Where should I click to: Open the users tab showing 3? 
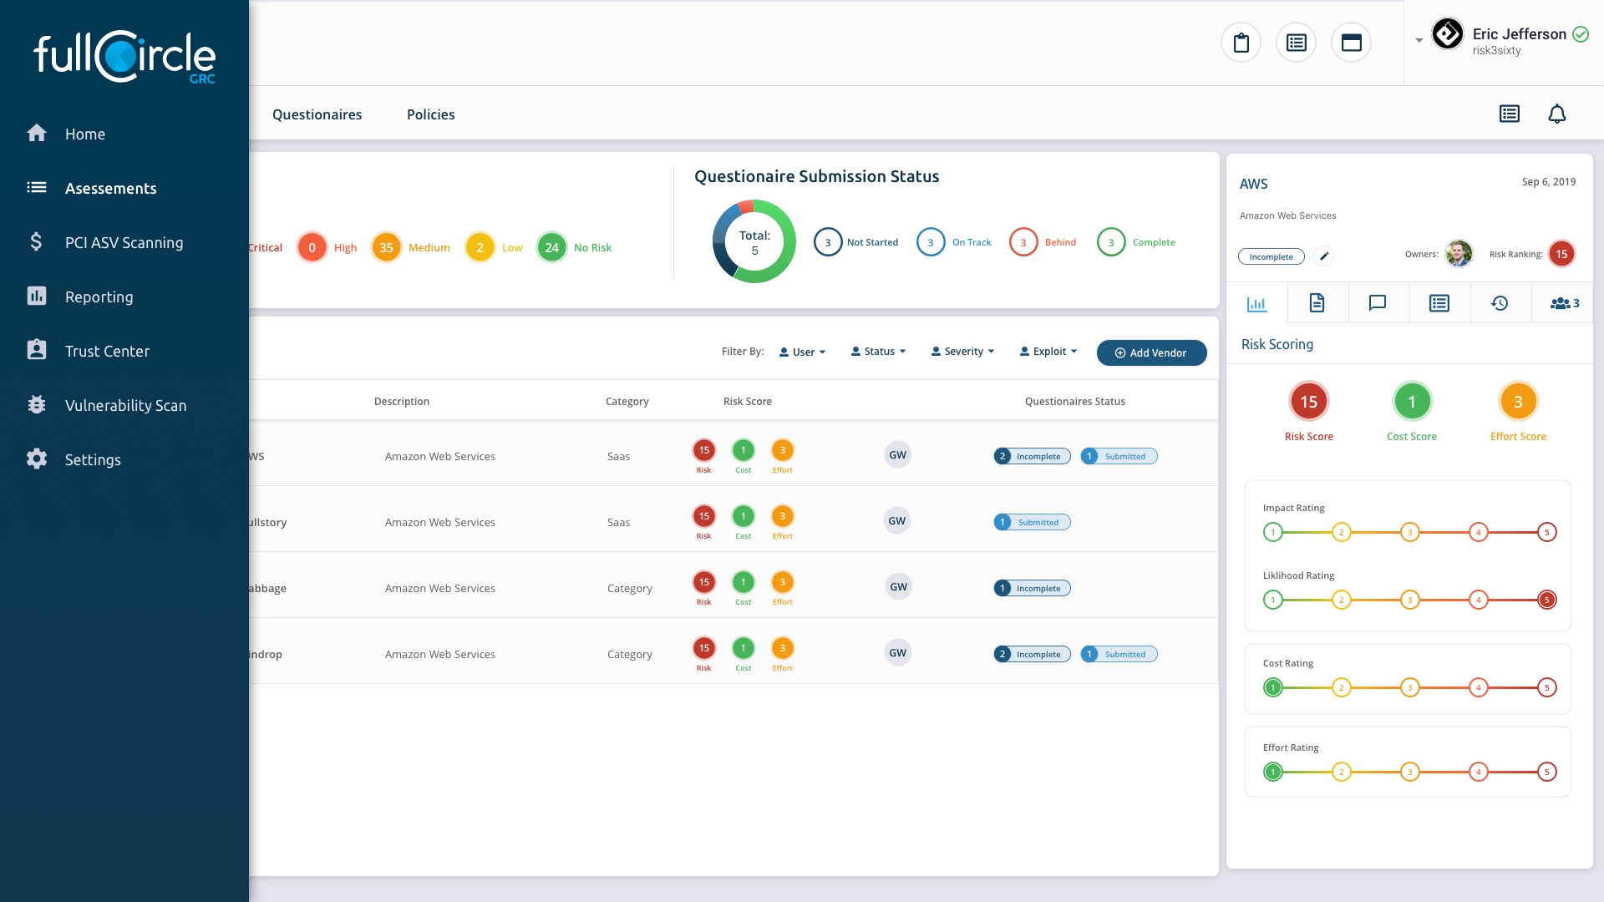[x=1564, y=303]
